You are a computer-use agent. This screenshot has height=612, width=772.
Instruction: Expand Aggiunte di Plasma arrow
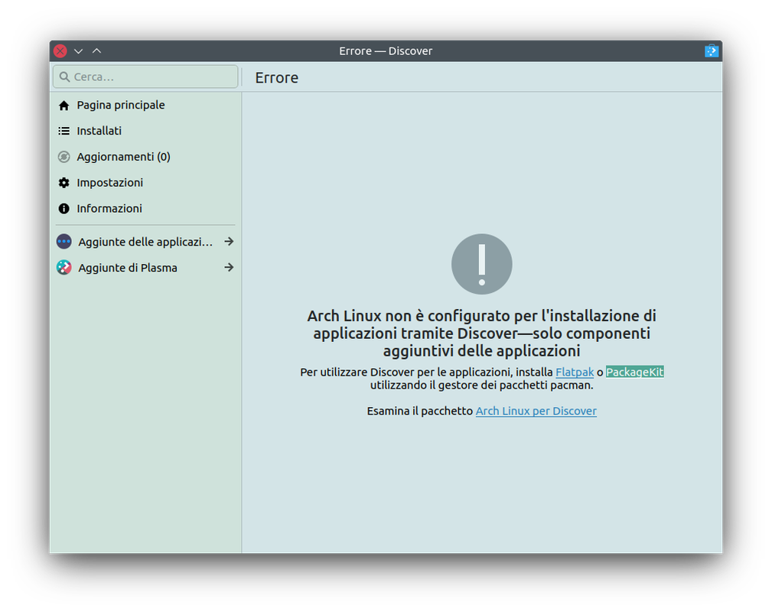229,267
